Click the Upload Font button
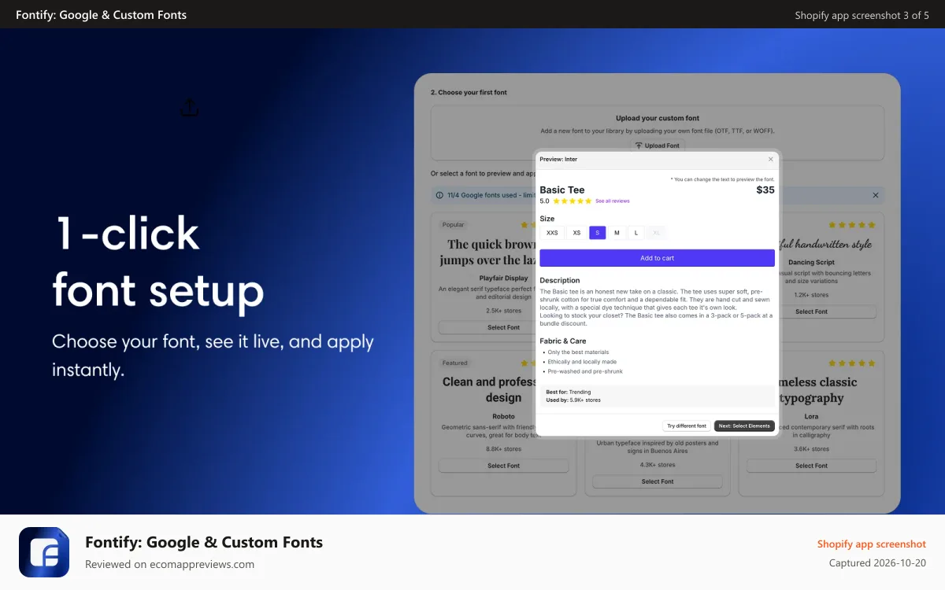Viewport: 945px width, 590px height. (658, 146)
